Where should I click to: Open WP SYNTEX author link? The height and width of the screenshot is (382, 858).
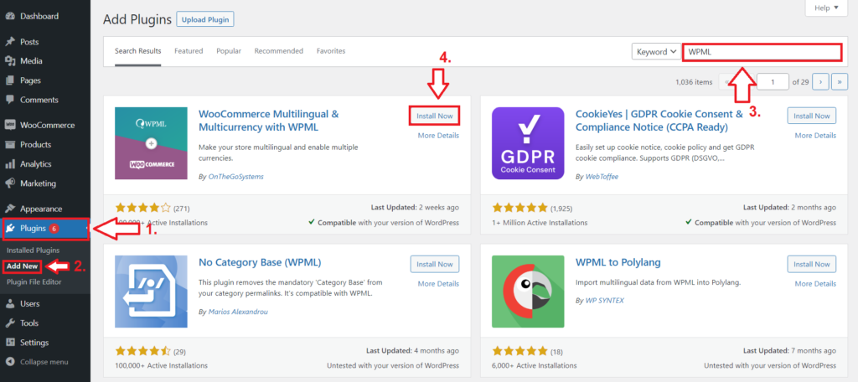click(605, 301)
